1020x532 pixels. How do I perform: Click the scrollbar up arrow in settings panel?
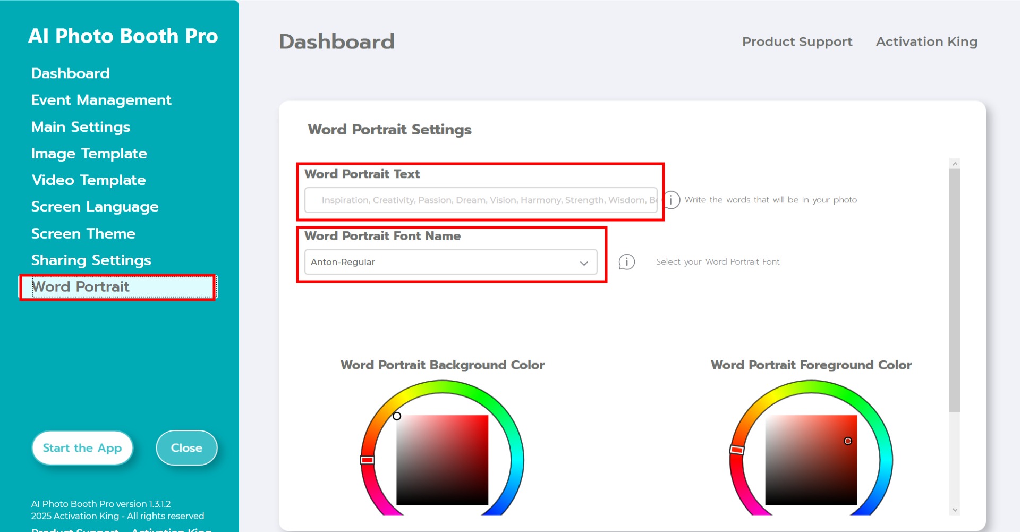click(x=955, y=164)
